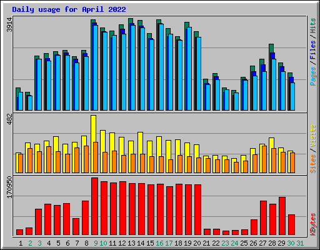
Task: Click the cyan pages bar for day 13
Action: point(133,67)
